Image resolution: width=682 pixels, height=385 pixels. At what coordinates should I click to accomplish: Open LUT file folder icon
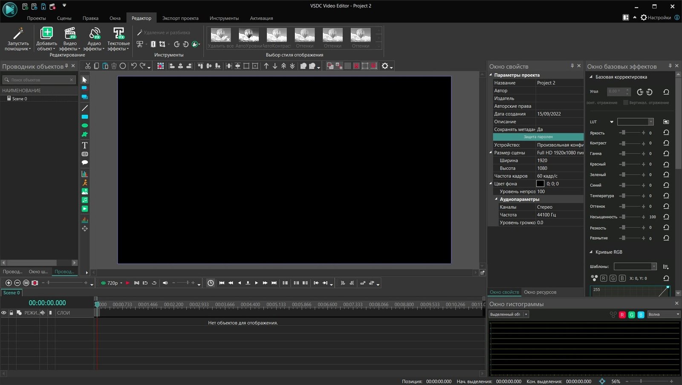tap(666, 122)
